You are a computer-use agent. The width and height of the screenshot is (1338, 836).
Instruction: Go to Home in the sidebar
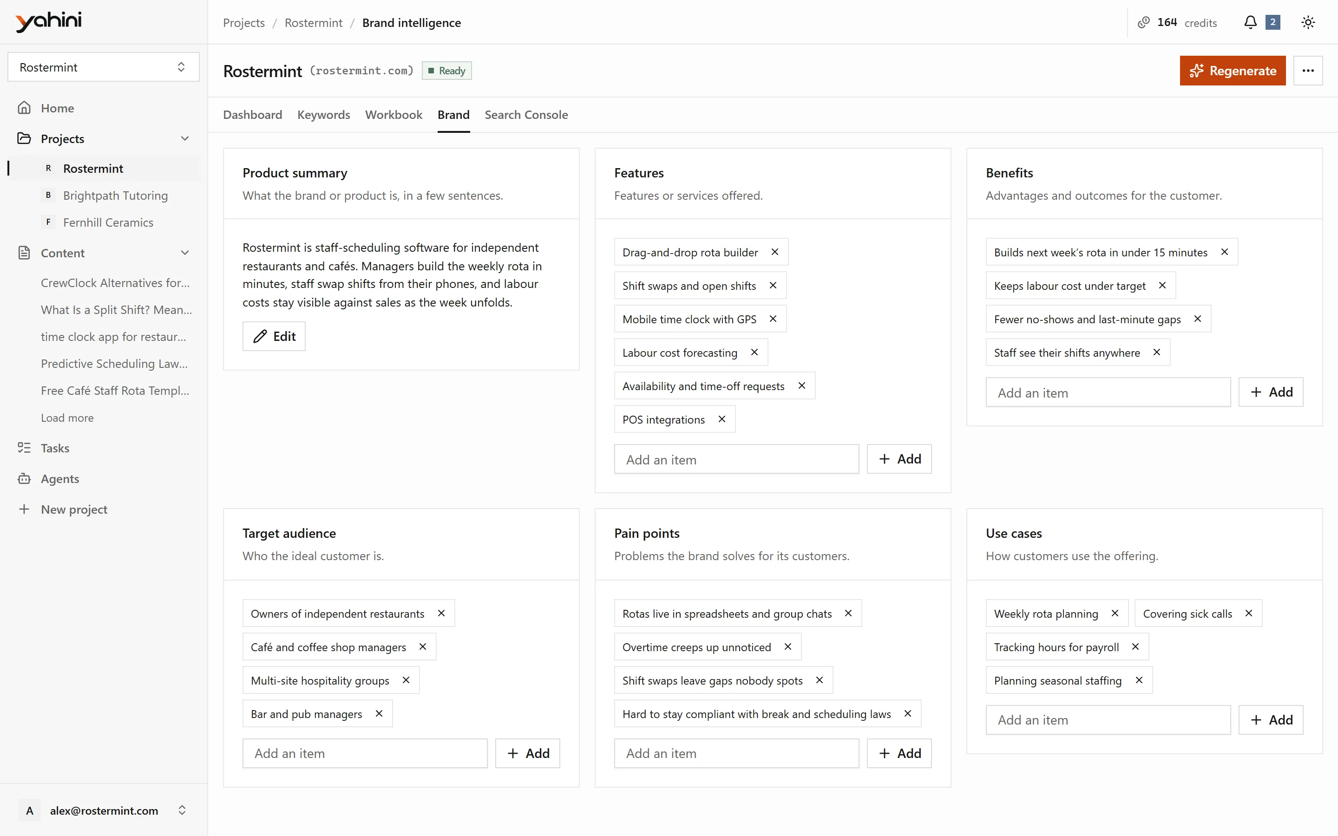104,108
